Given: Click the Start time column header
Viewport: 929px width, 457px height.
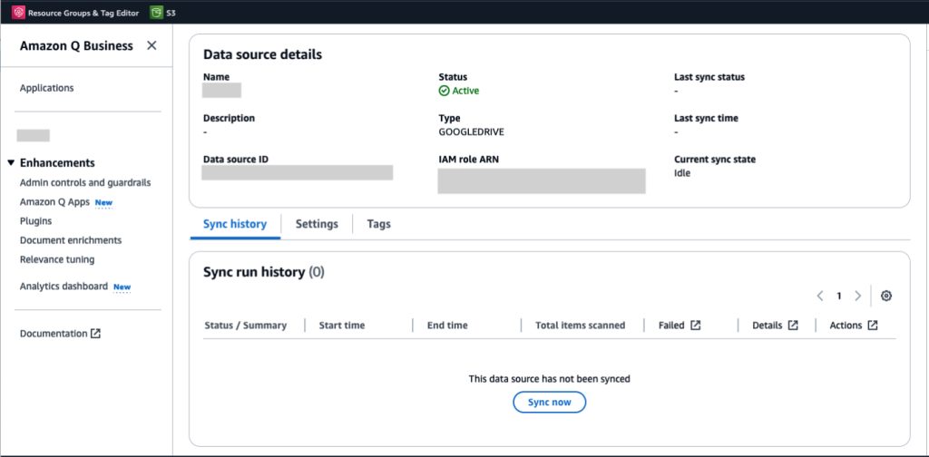Looking at the screenshot, I should click(342, 325).
